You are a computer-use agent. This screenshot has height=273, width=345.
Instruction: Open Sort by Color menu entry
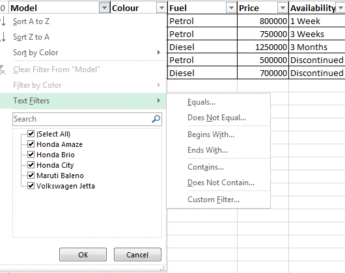click(x=83, y=53)
